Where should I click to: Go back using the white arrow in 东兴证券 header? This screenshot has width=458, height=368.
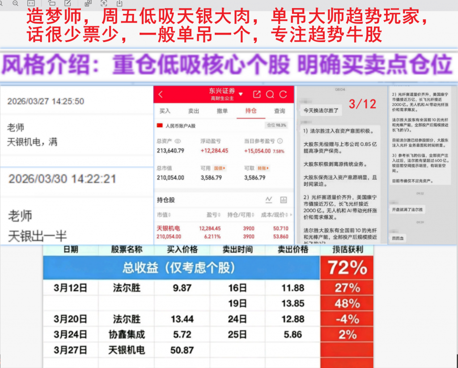(161, 94)
